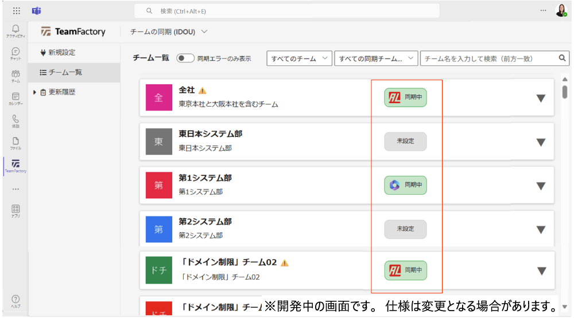Screen dimensions: 574x318
Task: Expand the 全社 team row arrow
Action: (x=540, y=98)
